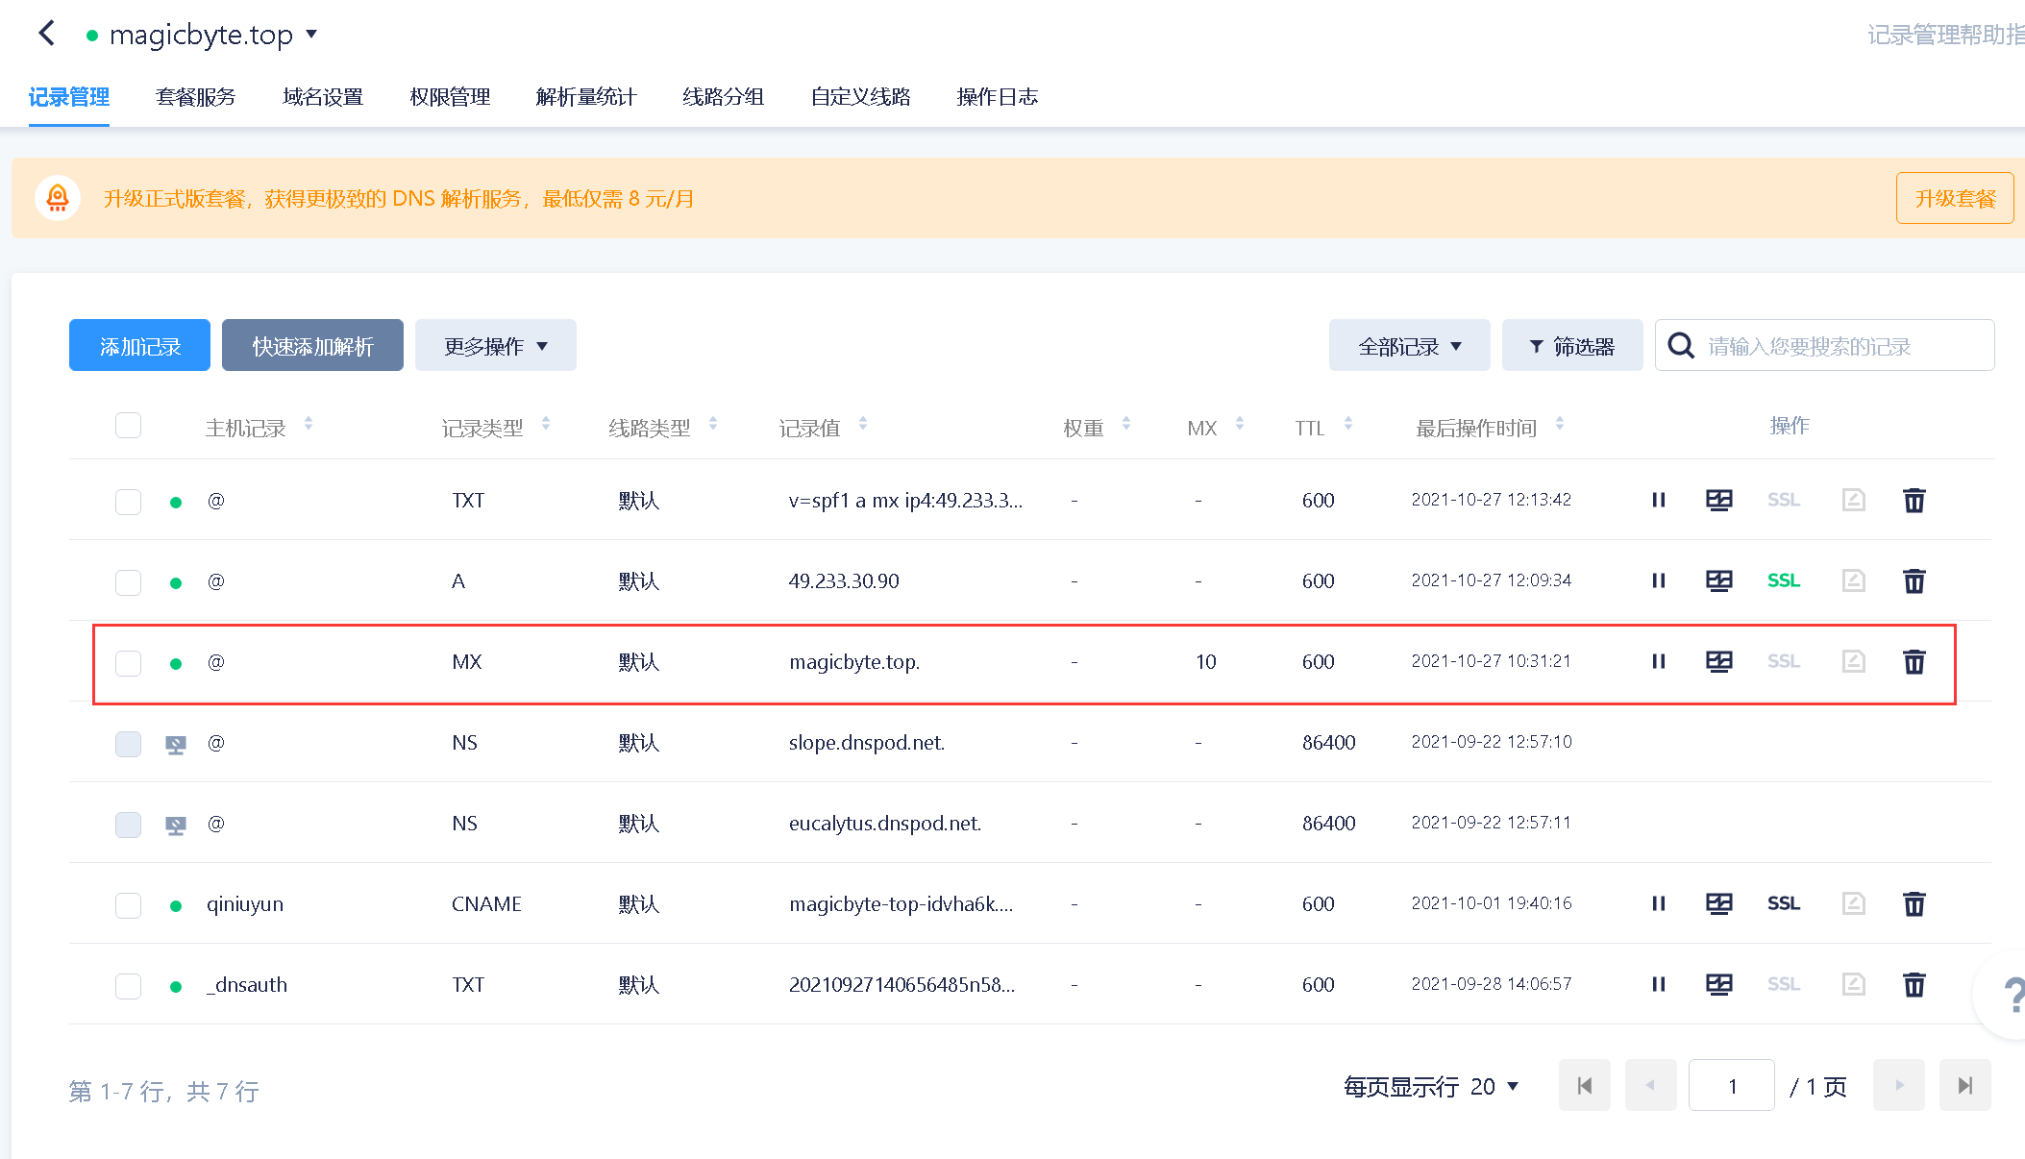Check the slope.dnspod.net NS checkbox

pyautogui.click(x=128, y=744)
